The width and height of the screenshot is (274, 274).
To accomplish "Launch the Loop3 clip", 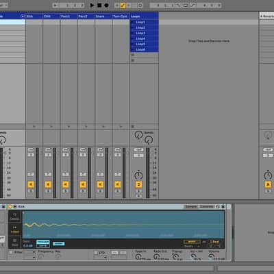I will point(133,33).
